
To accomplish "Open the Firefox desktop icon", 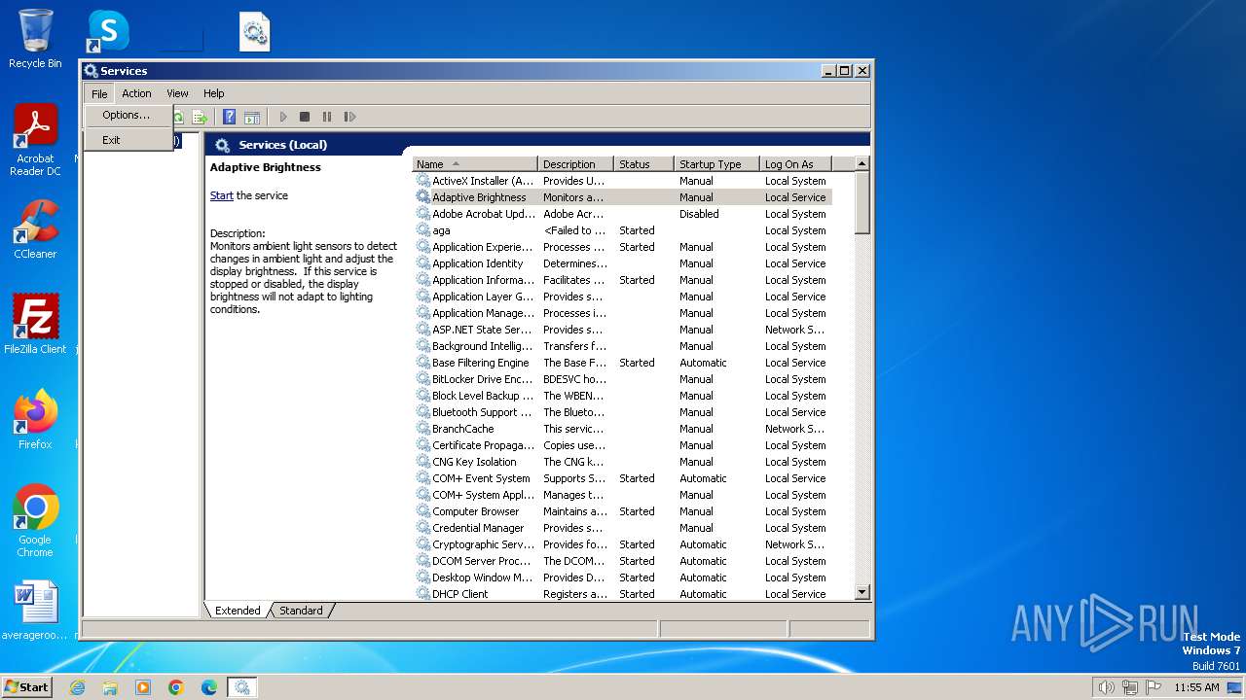I will [x=35, y=420].
